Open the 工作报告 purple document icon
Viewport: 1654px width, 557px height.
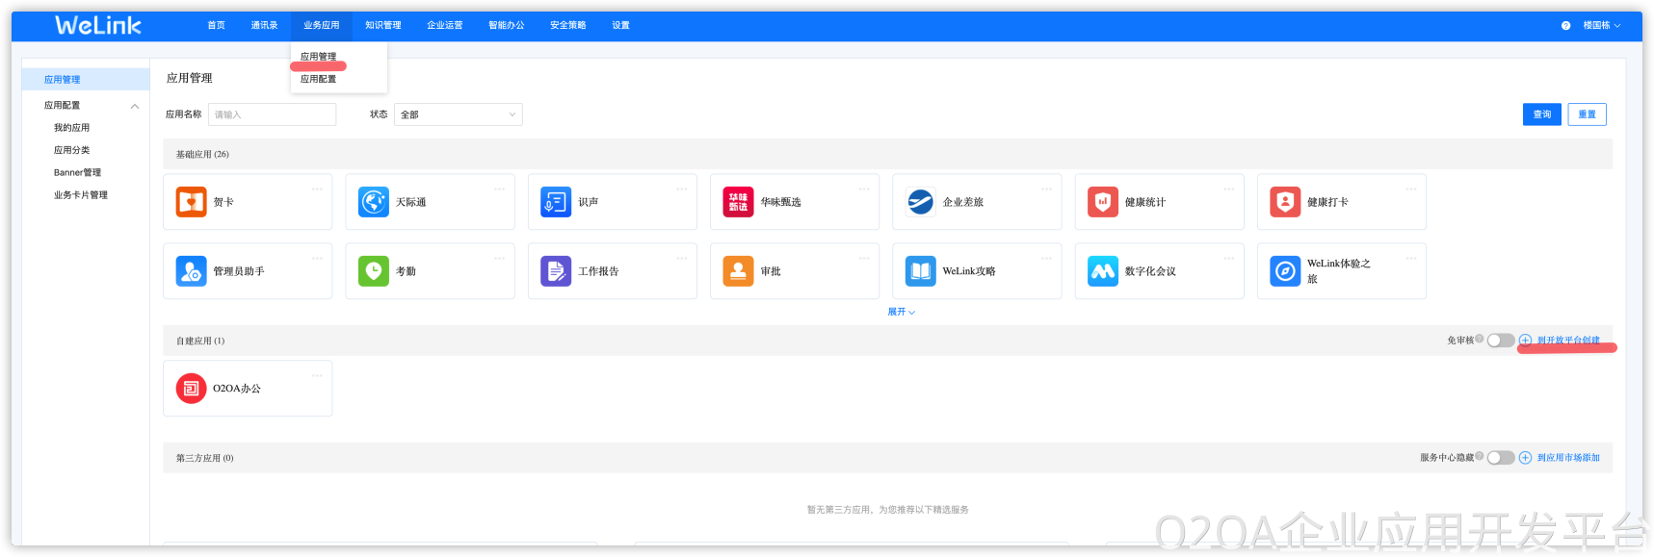point(556,271)
